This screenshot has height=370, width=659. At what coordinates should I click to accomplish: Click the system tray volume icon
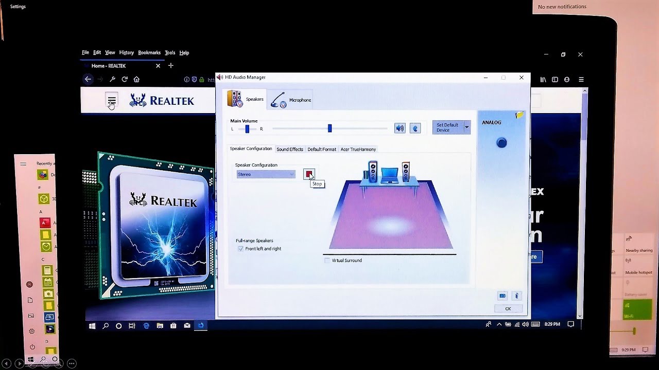[x=526, y=324]
